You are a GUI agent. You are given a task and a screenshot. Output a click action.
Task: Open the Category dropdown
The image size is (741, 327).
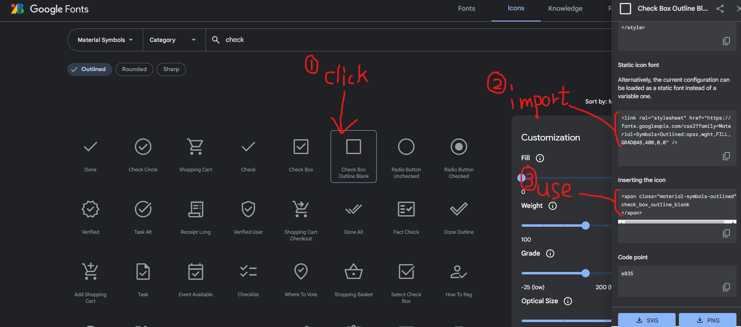(174, 40)
